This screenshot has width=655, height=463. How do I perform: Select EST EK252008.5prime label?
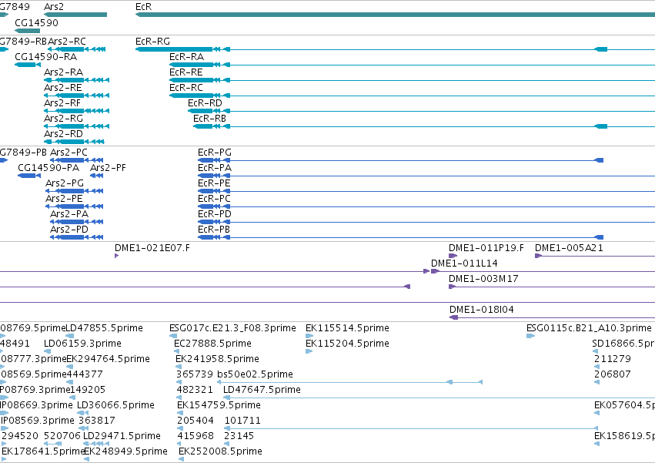[220, 451]
